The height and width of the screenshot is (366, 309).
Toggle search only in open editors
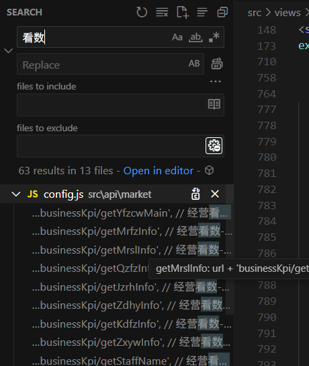point(214,104)
